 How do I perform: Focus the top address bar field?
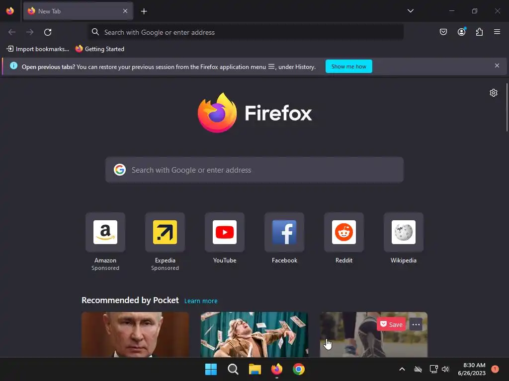[x=246, y=32]
